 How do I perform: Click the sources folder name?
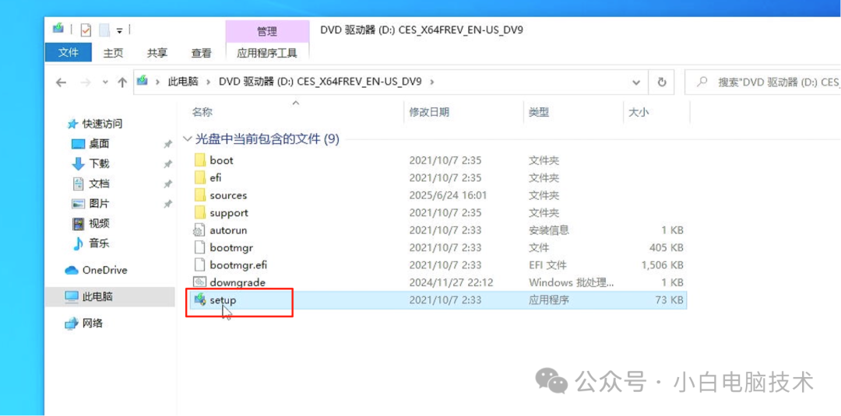[228, 195]
